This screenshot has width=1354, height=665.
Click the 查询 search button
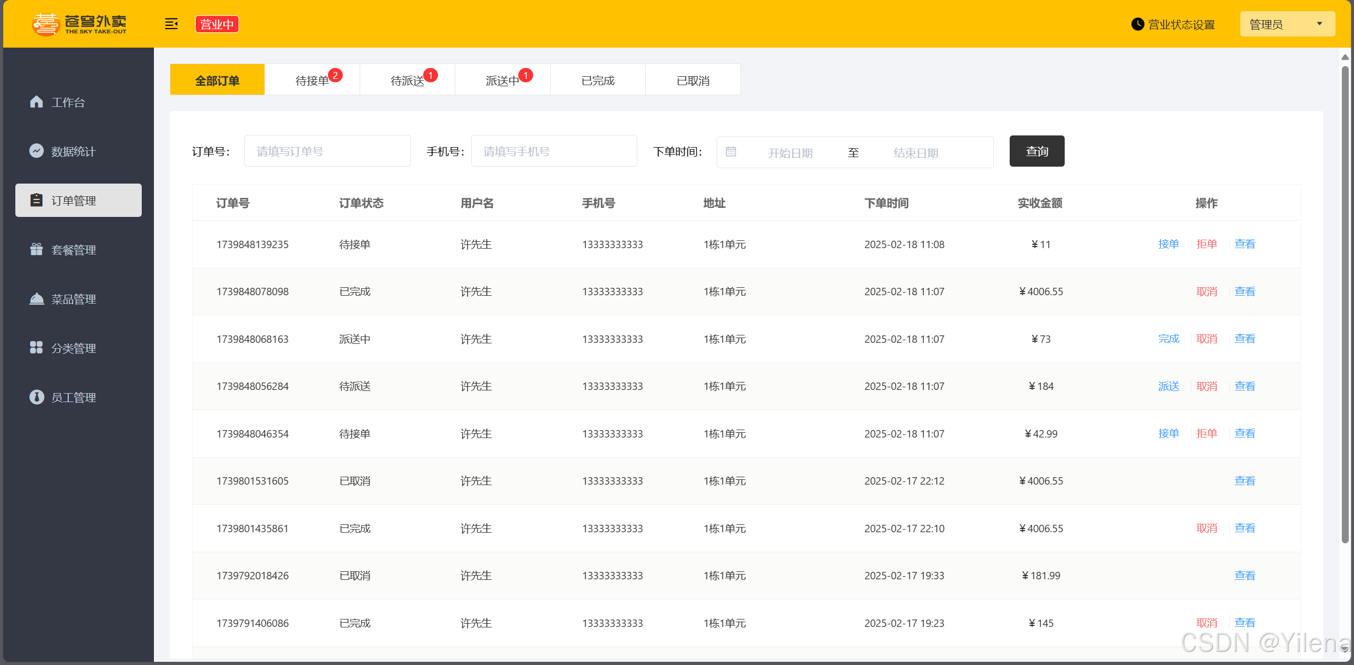tap(1037, 151)
